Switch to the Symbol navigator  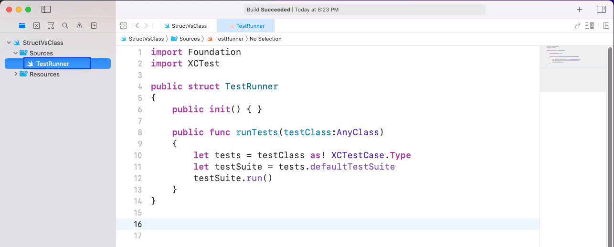pos(51,26)
